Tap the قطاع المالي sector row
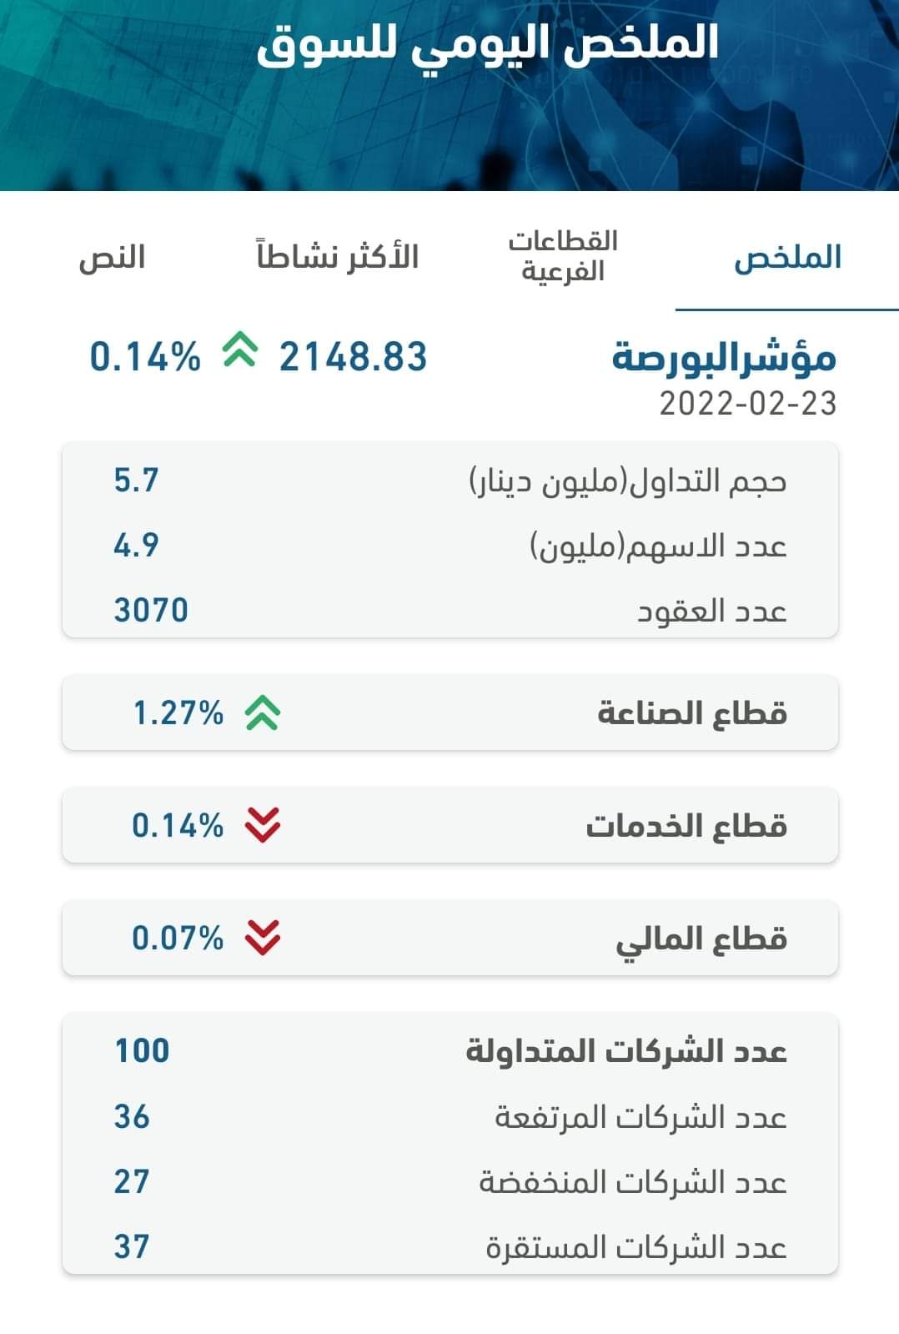The width and height of the screenshot is (899, 1334). click(449, 938)
